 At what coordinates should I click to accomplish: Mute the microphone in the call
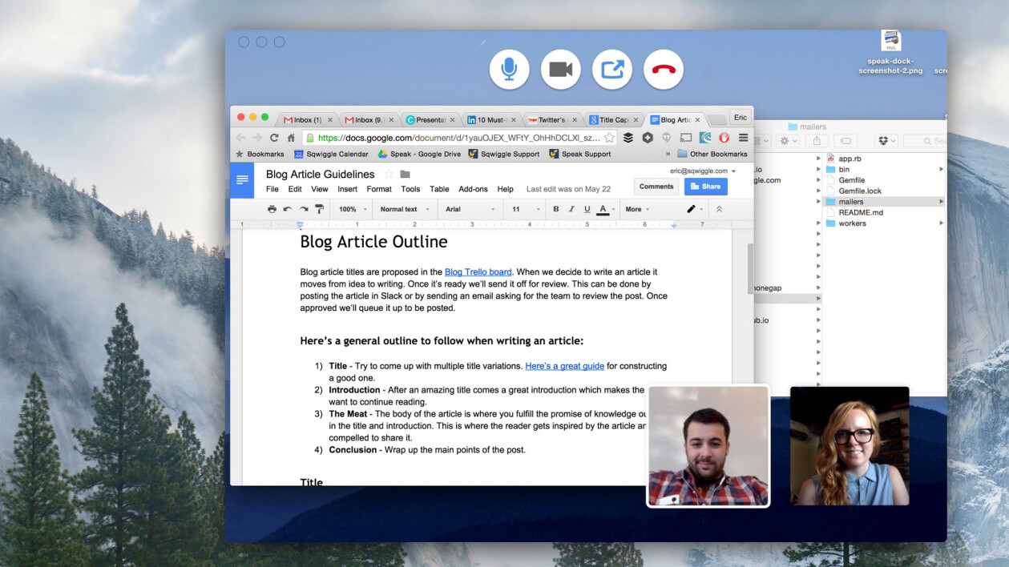coord(509,70)
